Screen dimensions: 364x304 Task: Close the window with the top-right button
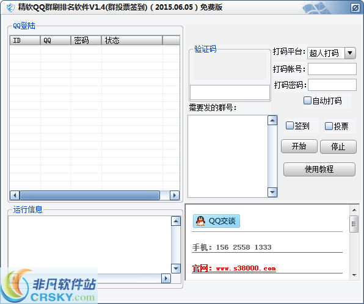point(355,8)
